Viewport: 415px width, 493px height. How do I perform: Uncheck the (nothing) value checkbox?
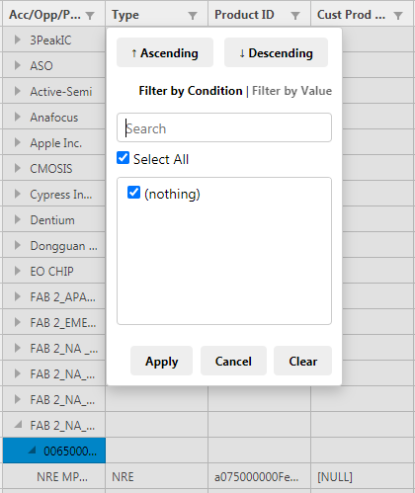[x=133, y=193]
